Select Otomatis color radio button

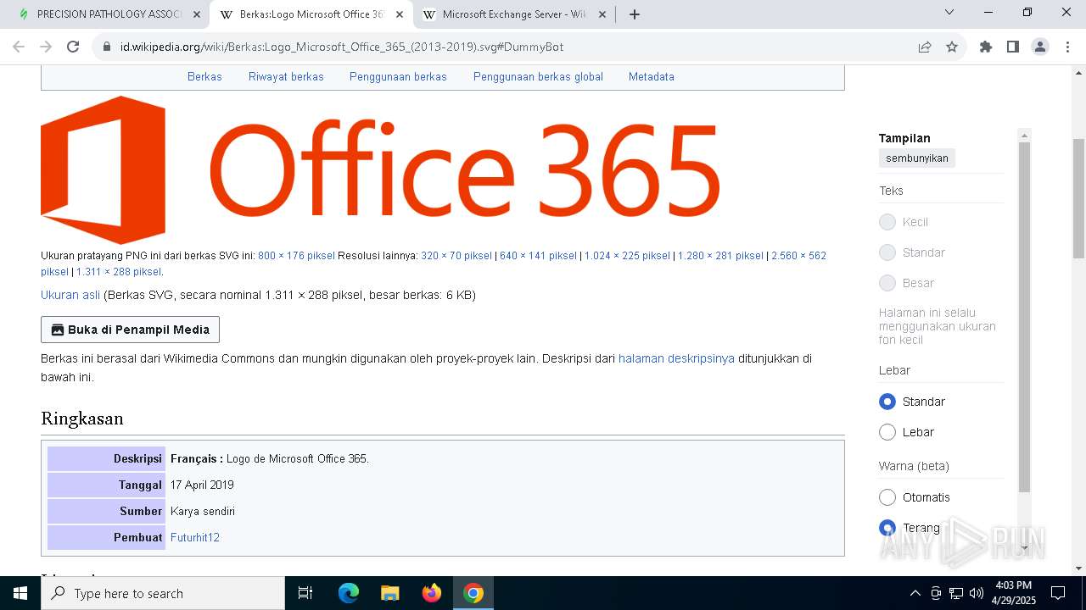(x=887, y=497)
